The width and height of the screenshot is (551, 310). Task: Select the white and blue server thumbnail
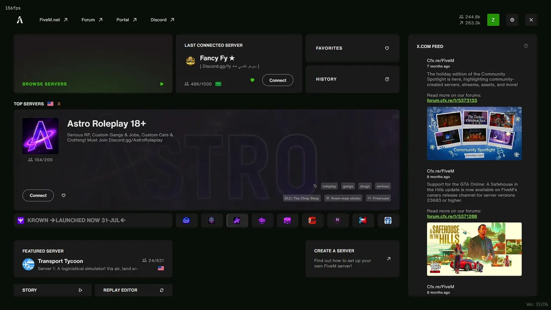point(388,220)
